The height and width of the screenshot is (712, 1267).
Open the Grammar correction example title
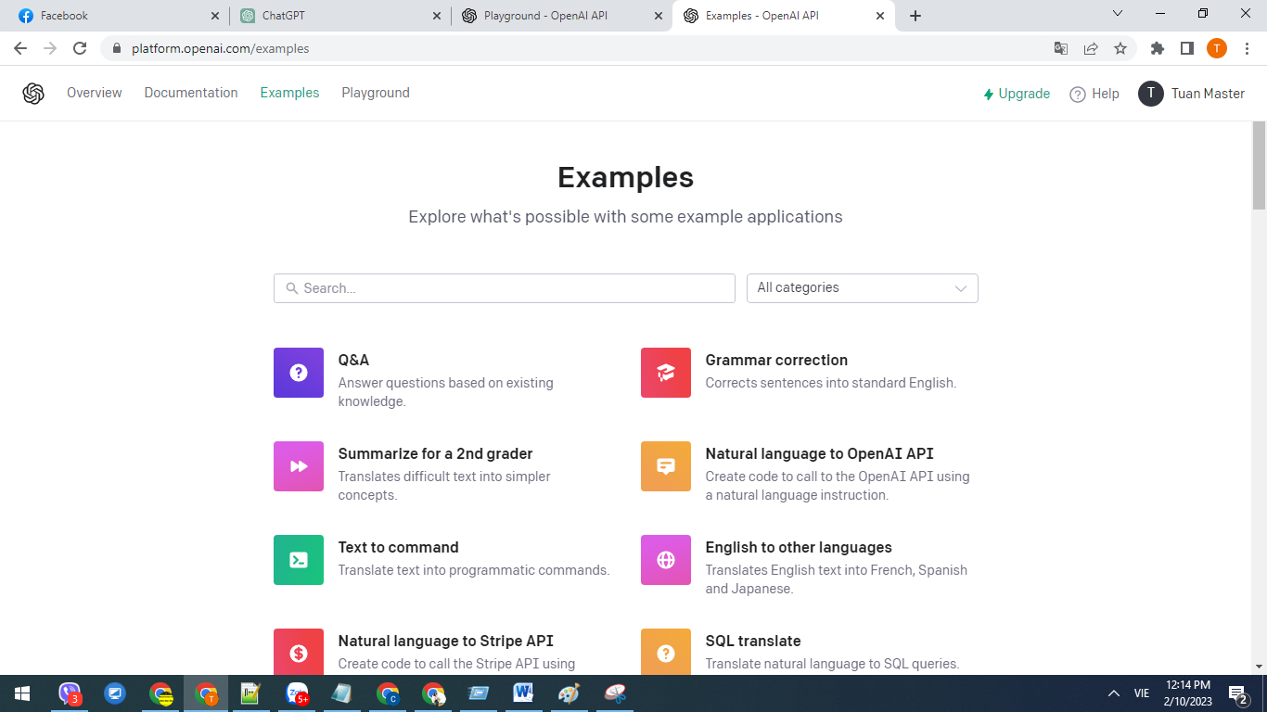[776, 361]
